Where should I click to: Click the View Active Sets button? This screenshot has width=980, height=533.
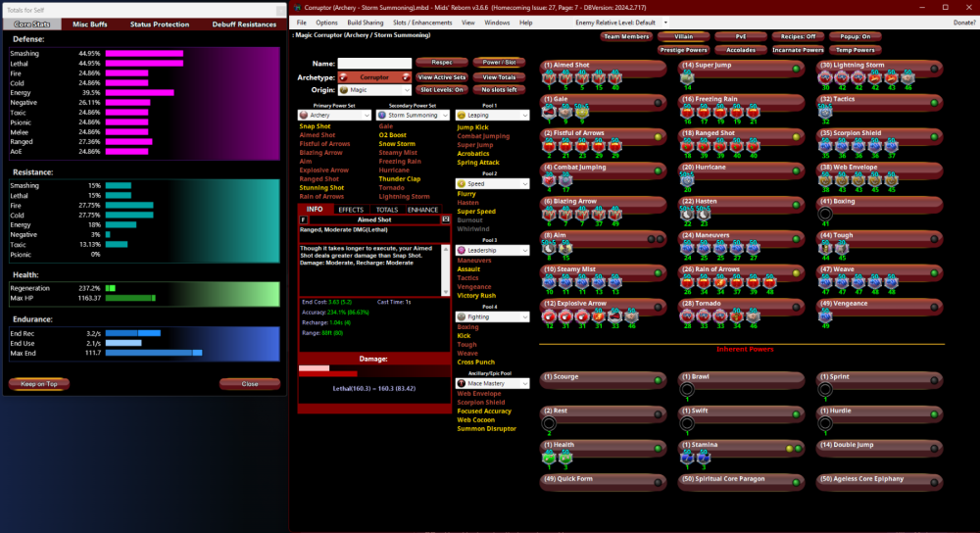(x=440, y=76)
